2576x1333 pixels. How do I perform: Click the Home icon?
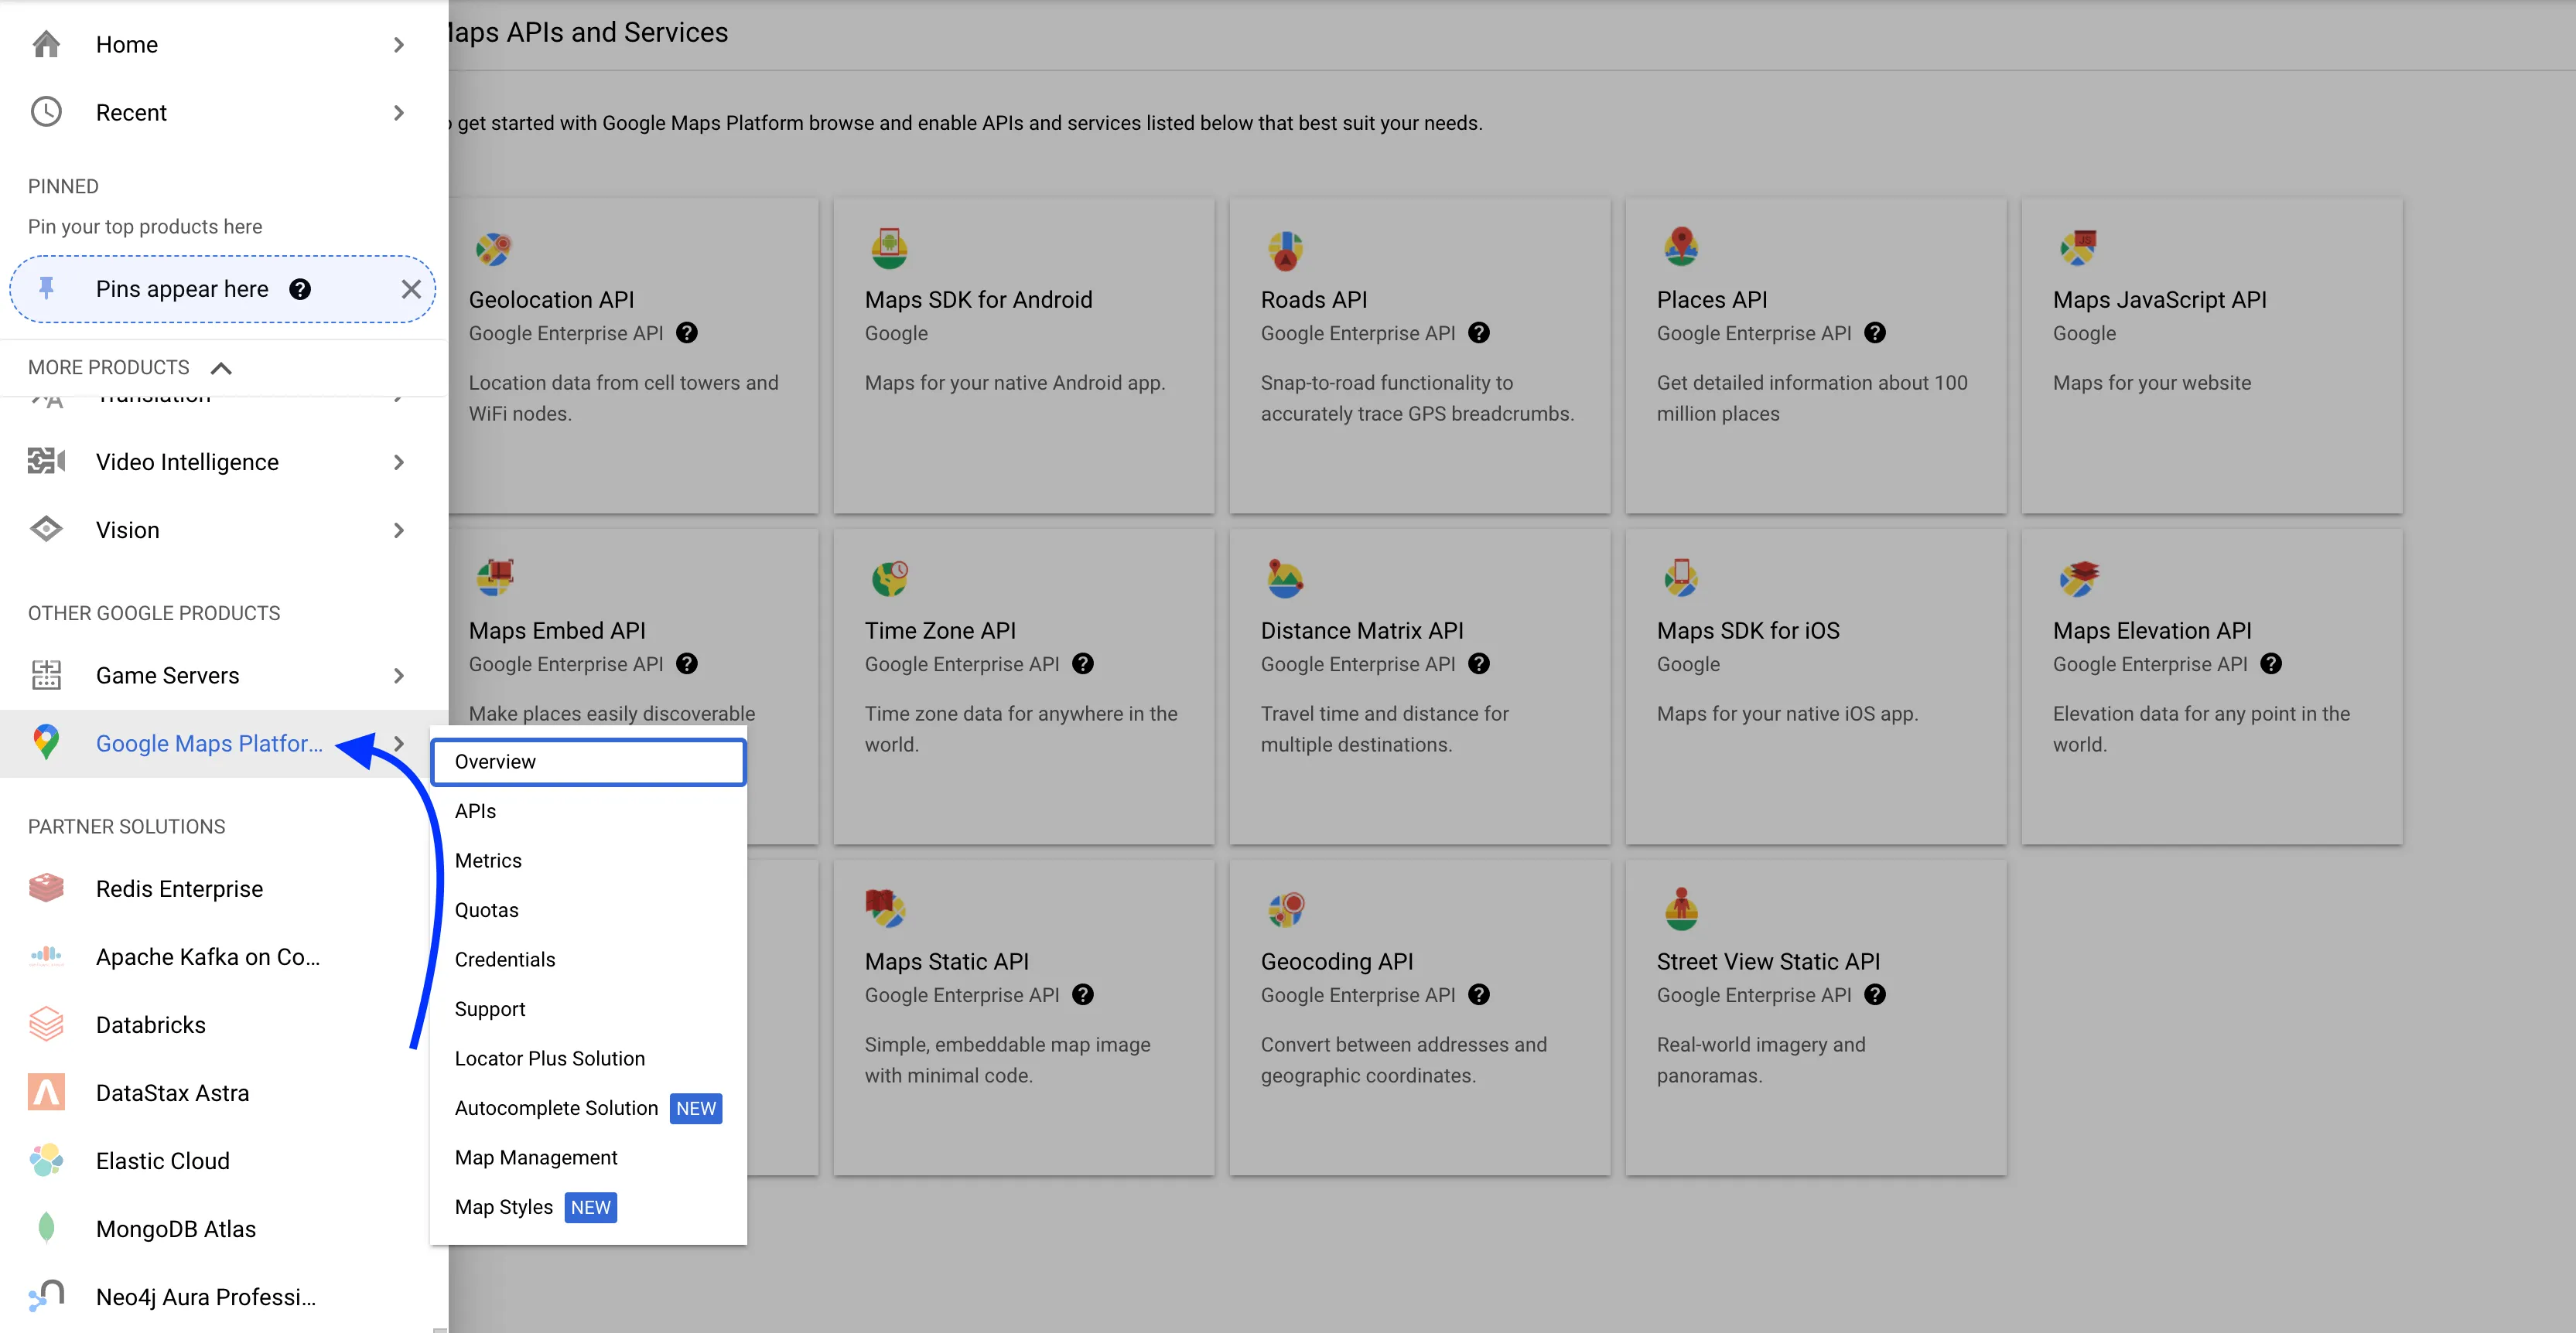point(46,44)
